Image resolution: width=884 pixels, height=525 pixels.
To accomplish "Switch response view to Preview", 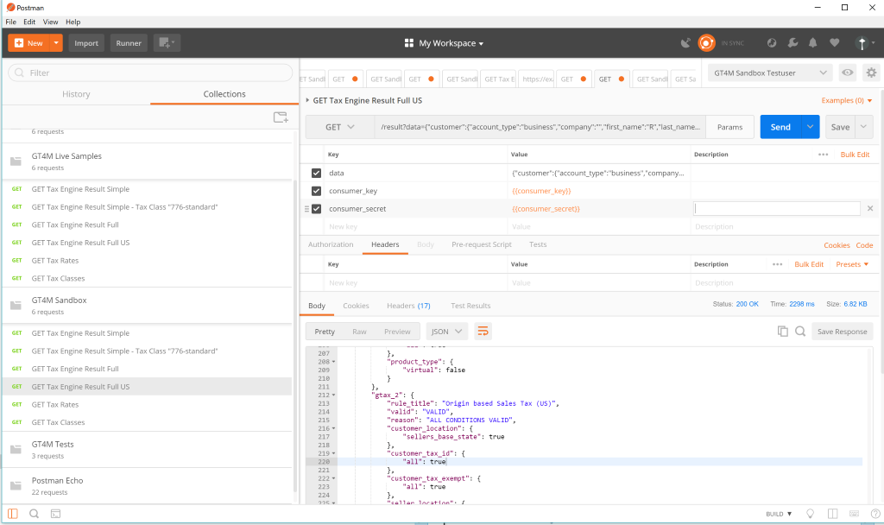I will point(397,332).
